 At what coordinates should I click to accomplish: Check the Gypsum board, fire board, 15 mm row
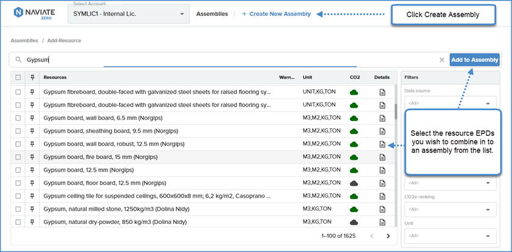18,157
